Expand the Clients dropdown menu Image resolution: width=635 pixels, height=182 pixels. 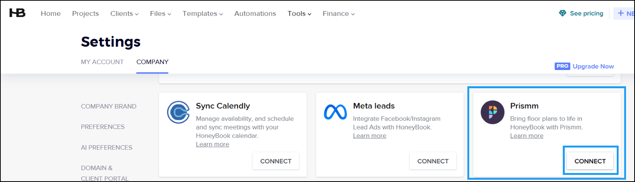click(x=124, y=13)
